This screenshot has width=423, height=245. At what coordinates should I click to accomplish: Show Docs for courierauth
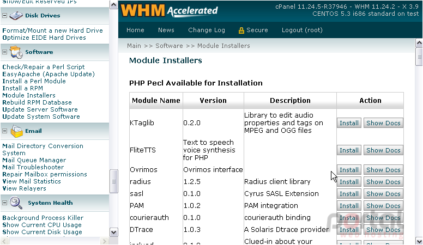click(383, 218)
